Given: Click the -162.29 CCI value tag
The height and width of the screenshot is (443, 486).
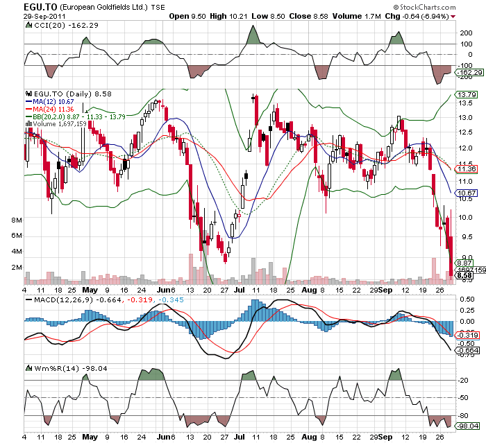Looking at the screenshot, I should click(469, 72).
